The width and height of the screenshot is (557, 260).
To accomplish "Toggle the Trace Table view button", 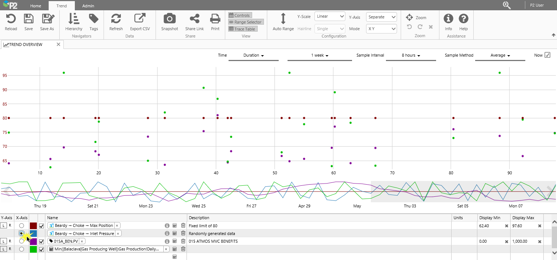I will point(242,29).
